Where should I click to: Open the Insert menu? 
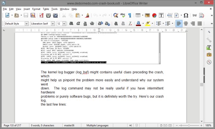tap(27, 9)
